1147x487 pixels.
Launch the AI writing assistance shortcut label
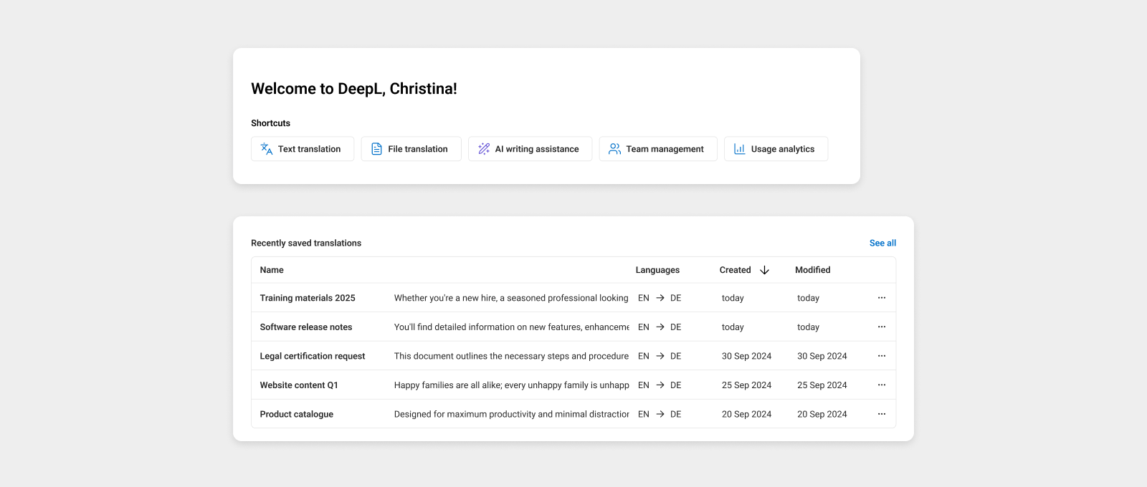tap(537, 149)
